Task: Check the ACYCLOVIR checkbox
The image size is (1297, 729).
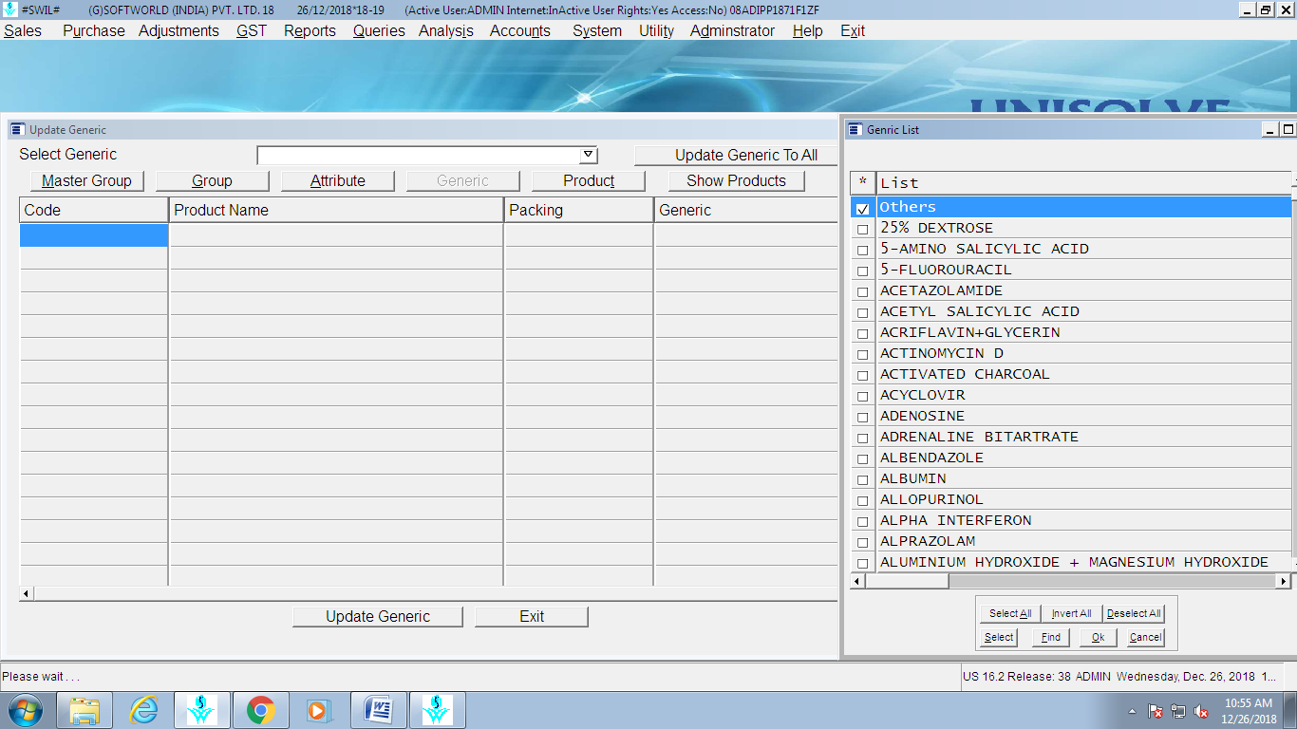Action: pyautogui.click(x=862, y=396)
